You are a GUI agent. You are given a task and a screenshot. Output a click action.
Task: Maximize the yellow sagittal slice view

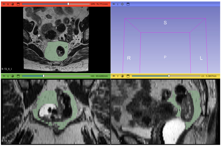128,76
